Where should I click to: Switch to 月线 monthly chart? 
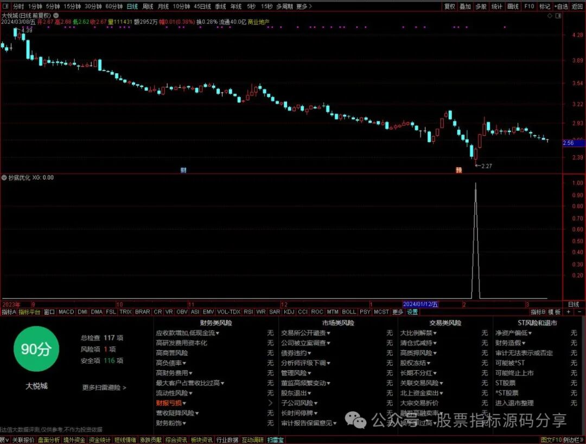tap(163, 7)
